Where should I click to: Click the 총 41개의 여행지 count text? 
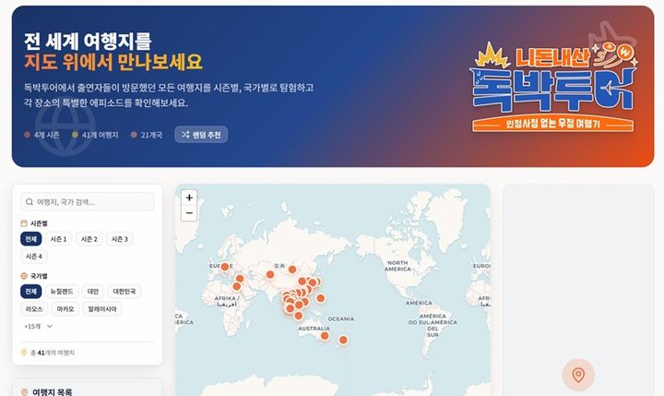(x=53, y=353)
